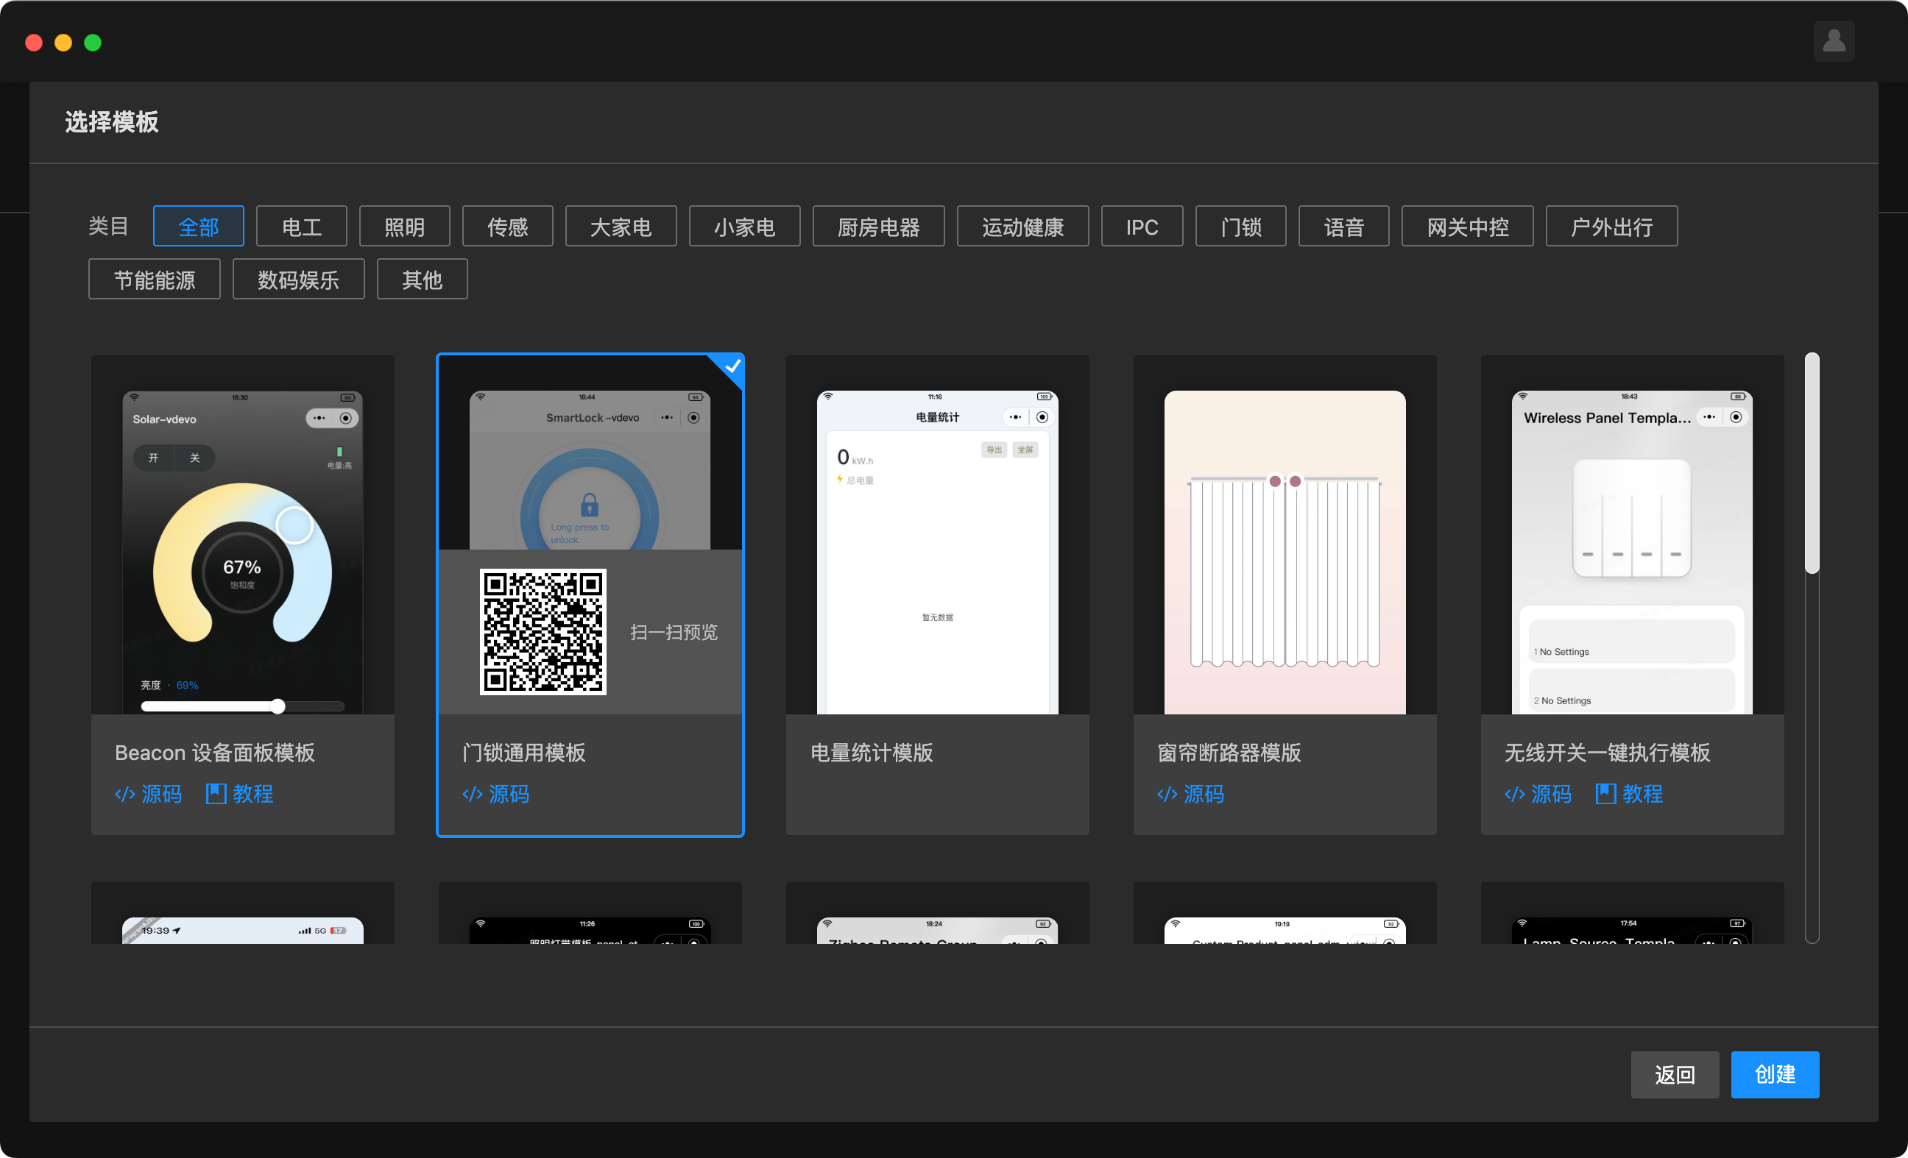The height and width of the screenshot is (1158, 1908).
Task: Select the 传感 category filter
Action: pyautogui.click(x=507, y=227)
